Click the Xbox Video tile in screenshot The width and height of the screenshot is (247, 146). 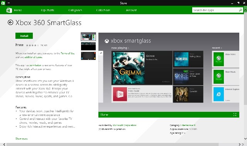pos(226,59)
